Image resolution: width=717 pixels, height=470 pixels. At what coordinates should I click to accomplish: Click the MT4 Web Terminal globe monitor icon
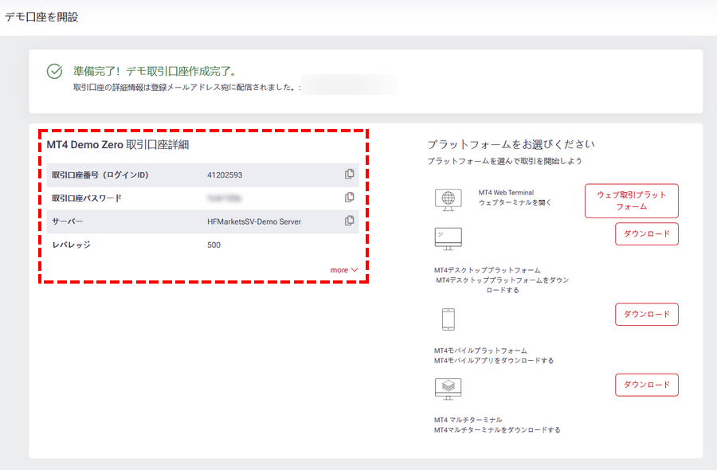[448, 200]
